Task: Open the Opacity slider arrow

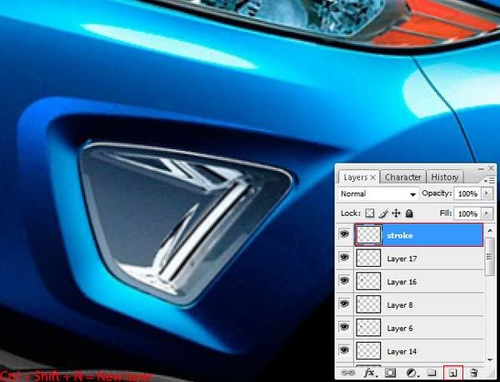Action: pyautogui.click(x=487, y=194)
